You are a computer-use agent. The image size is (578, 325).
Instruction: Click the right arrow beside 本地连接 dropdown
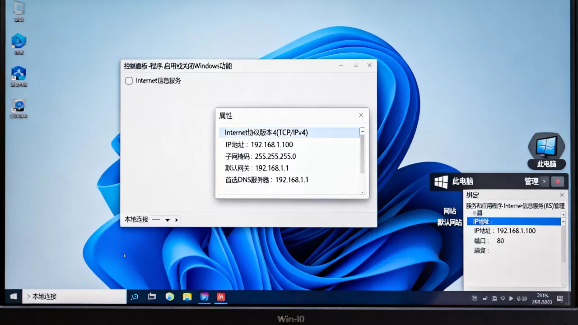[x=177, y=220]
